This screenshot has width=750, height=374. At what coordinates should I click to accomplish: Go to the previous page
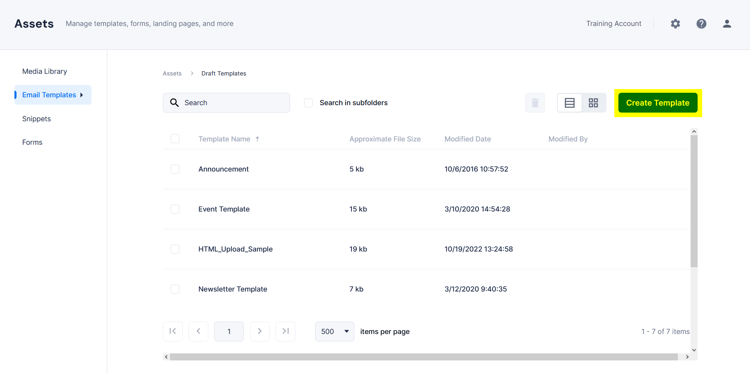(198, 331)
